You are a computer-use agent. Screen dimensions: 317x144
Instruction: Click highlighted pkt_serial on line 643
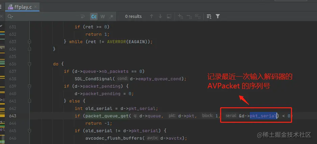pyautogui.click(x=263, y=116)
